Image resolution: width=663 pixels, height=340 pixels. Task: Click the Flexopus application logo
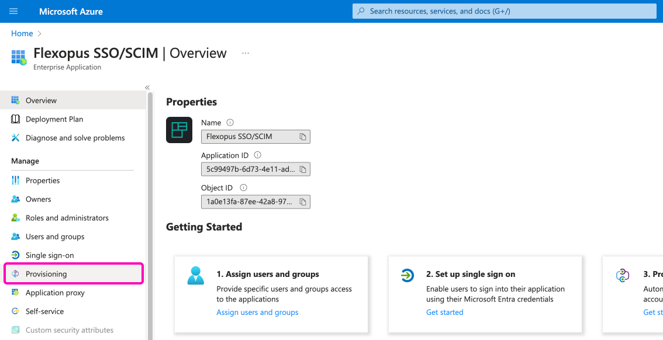tap(179, 130)
